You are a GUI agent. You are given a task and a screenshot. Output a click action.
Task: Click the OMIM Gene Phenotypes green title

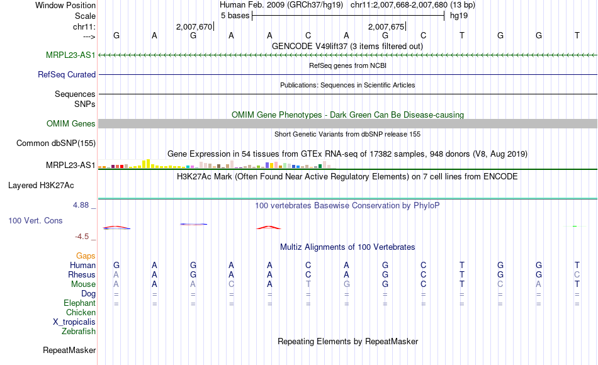[x=347, y=115]
